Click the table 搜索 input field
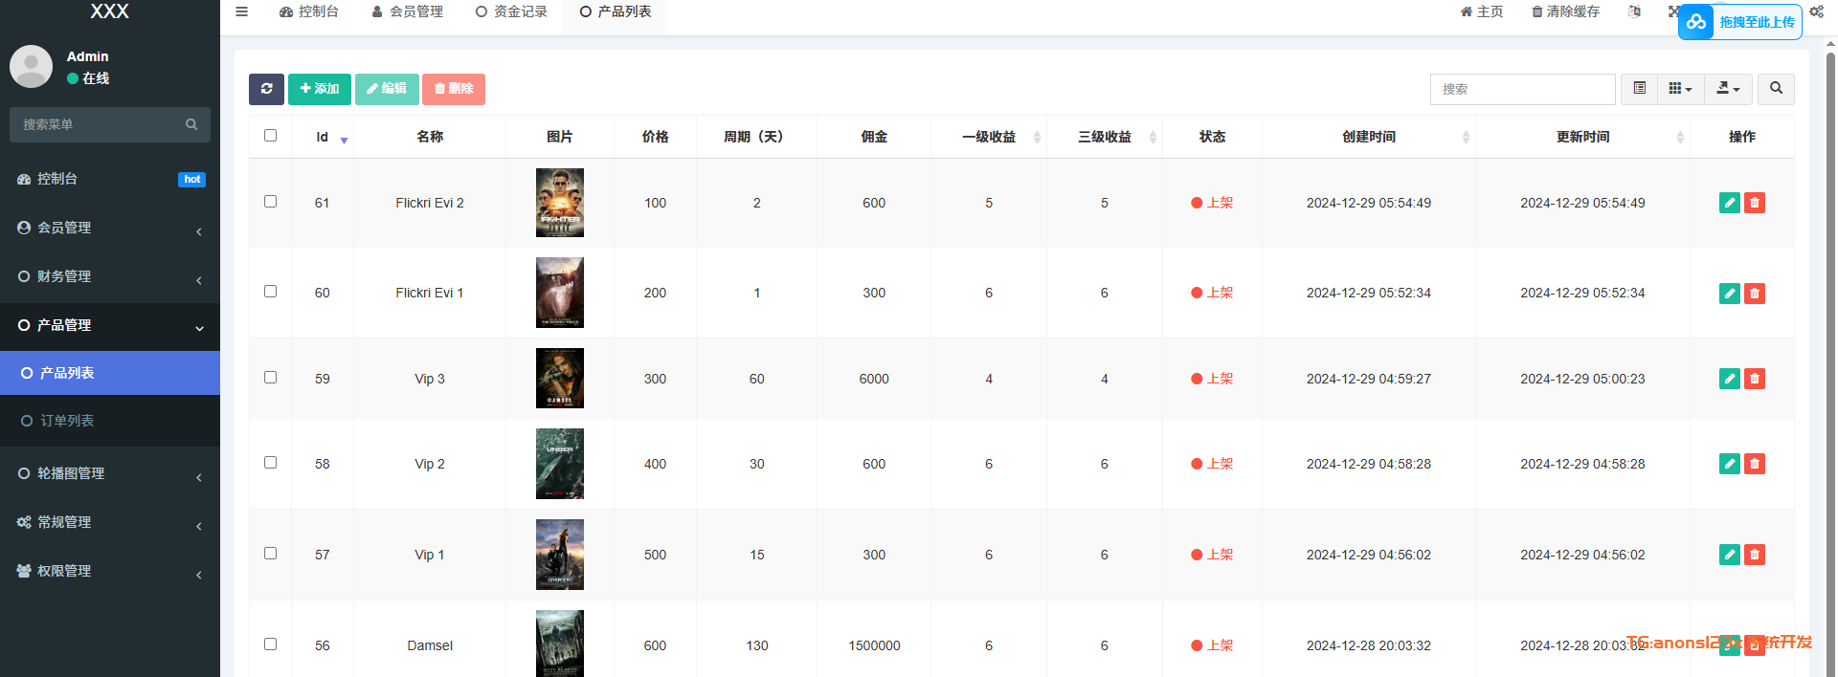Screen dimensions: 1838x677 (x=1522, y=89)
